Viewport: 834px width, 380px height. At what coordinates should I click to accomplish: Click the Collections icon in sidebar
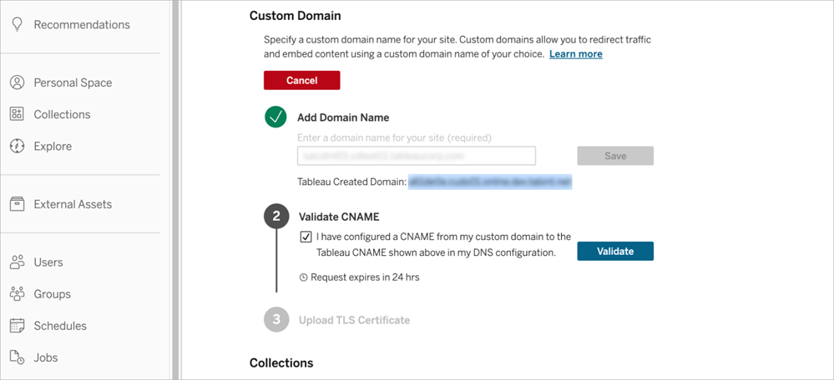pyautogui.click(x=17, y=114)
